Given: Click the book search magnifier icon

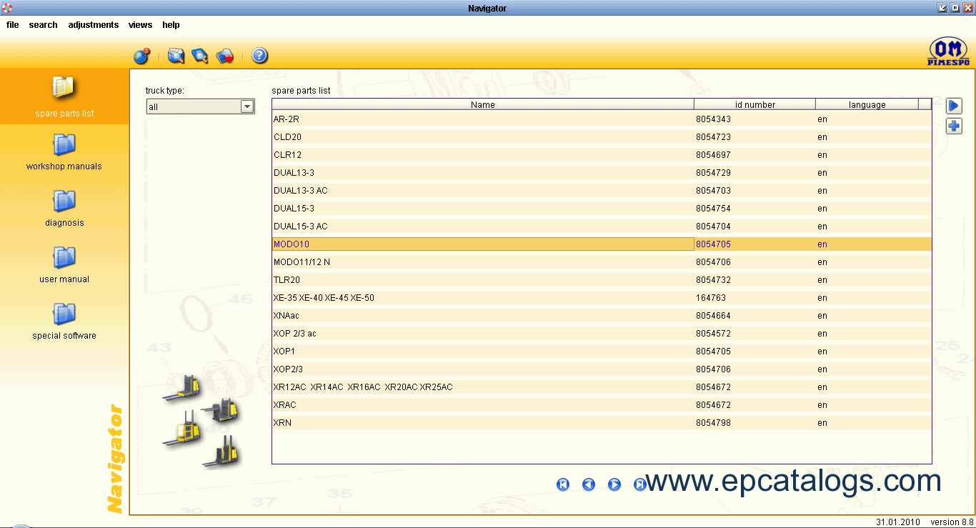Looking at the screenshot, I should (x=200, y=56).
